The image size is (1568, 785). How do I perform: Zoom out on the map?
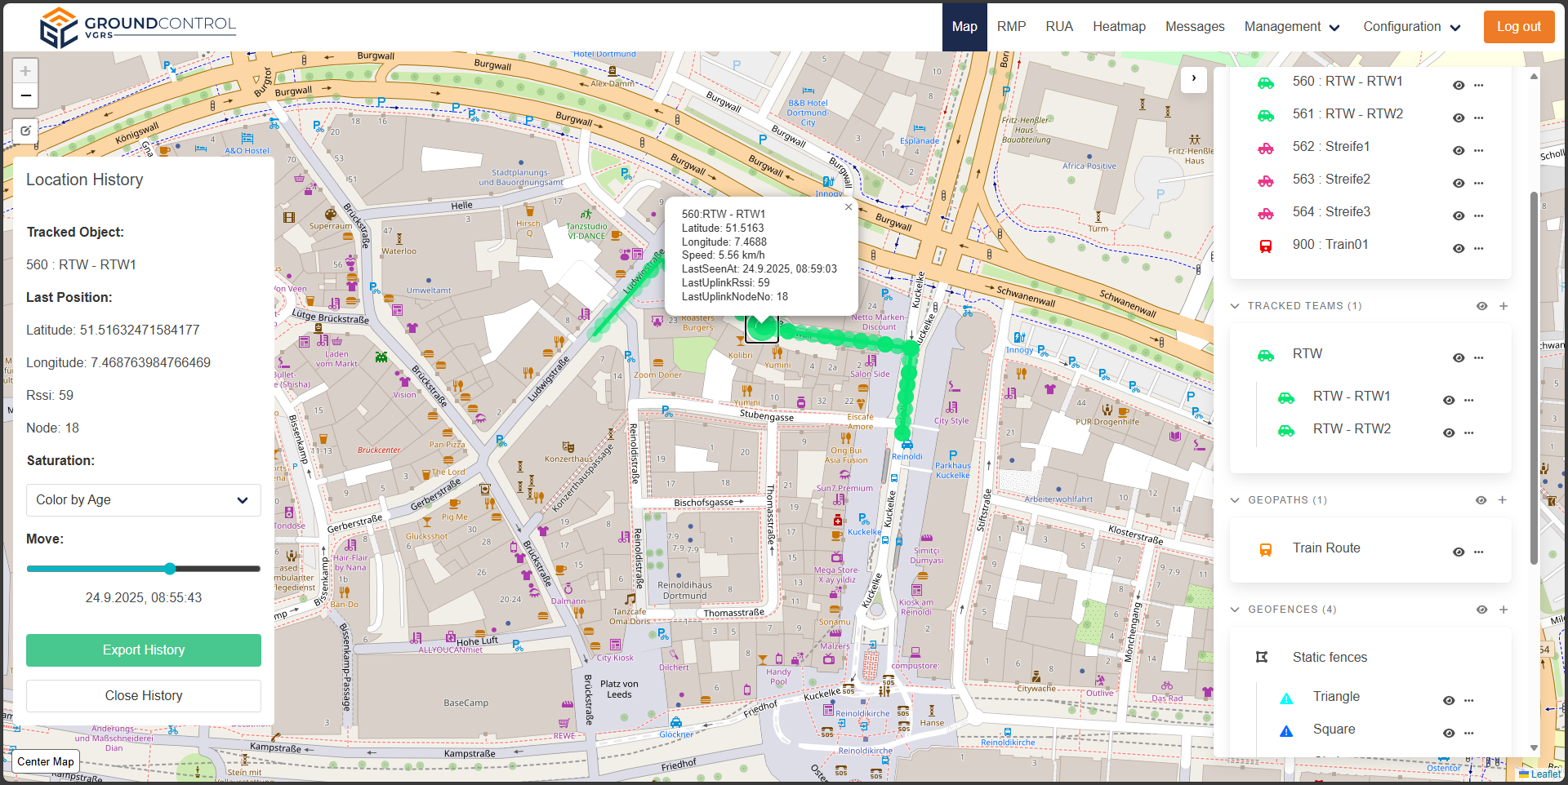[25, 96]
